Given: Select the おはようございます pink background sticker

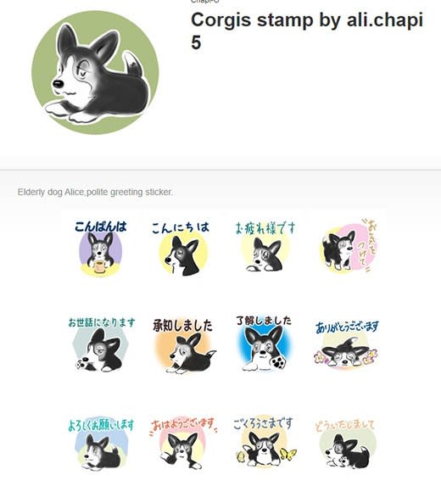Looking at the screenshot, I should (183, 443).
